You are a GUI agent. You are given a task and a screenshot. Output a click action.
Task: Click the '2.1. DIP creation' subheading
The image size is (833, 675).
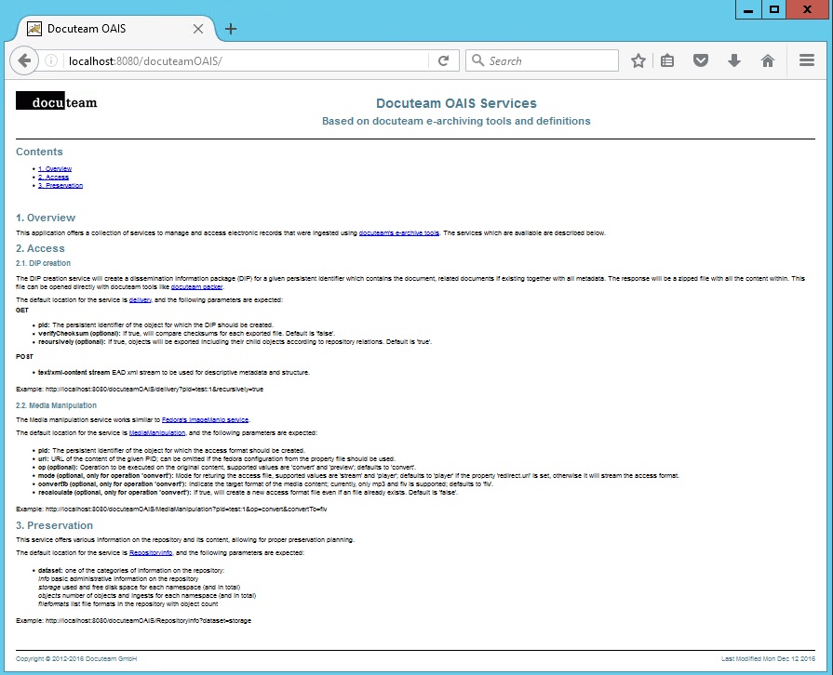43,263
